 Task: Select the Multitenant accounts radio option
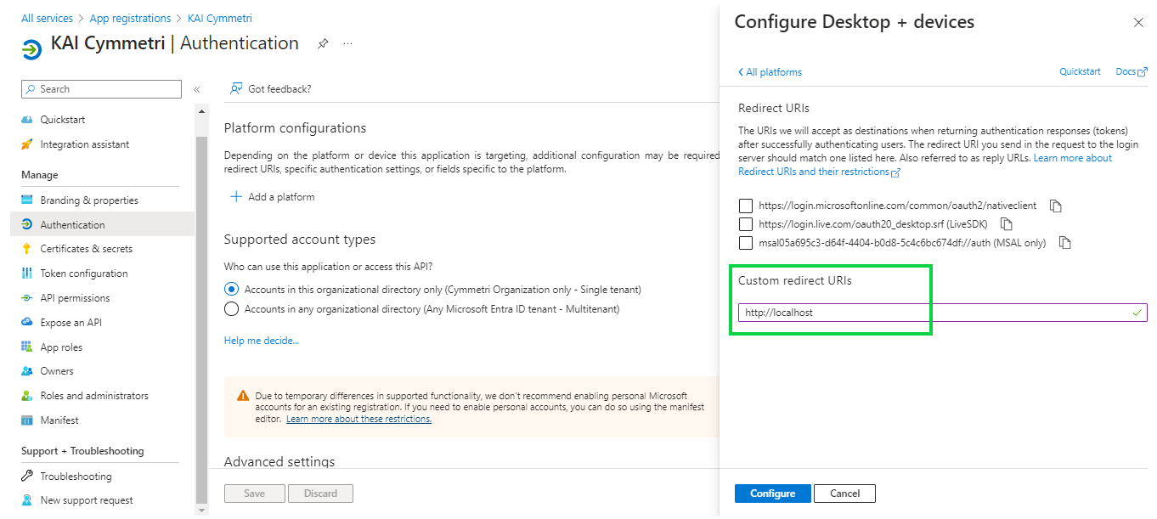point(231,309)
